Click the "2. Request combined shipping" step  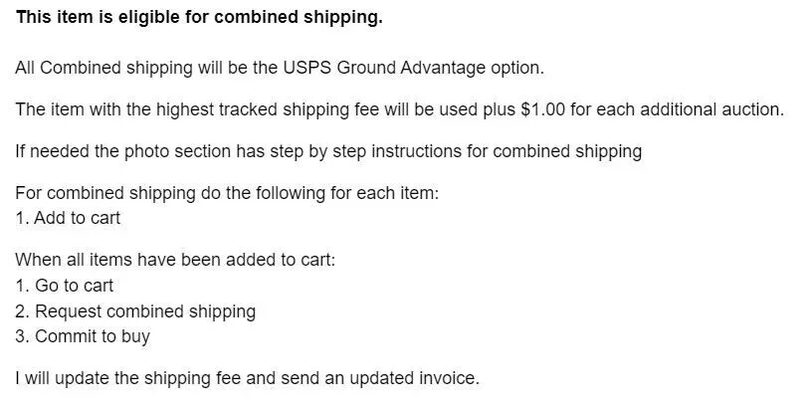(135, 311)
